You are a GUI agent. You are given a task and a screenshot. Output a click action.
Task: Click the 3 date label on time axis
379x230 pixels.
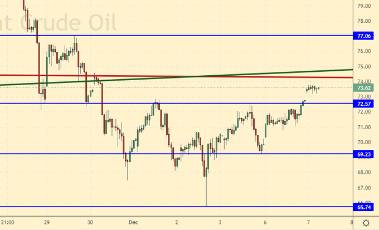point(220,221)
